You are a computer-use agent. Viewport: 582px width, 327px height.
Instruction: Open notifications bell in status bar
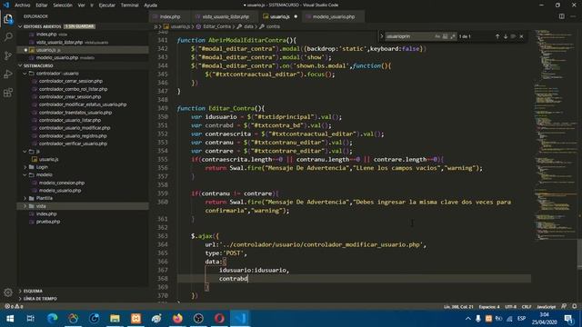coord(574,307)
